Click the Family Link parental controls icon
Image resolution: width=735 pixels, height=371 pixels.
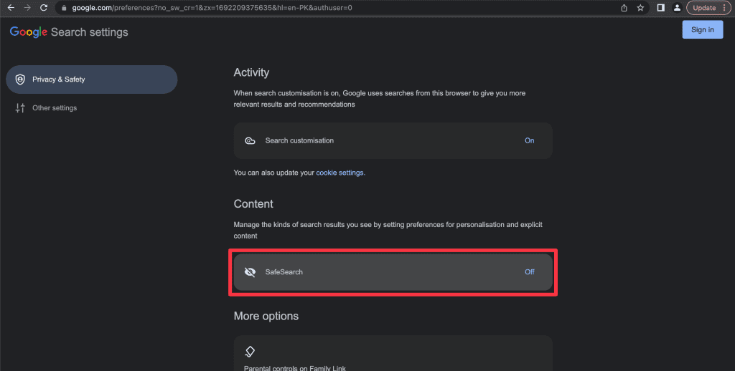(250, 352)
